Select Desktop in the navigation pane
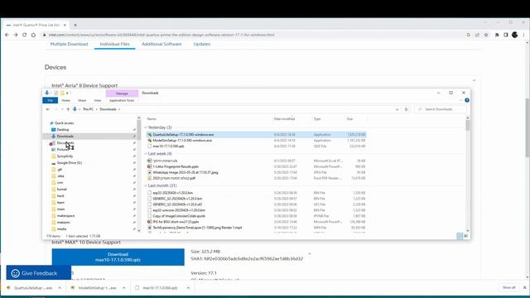 coord(63,130)
